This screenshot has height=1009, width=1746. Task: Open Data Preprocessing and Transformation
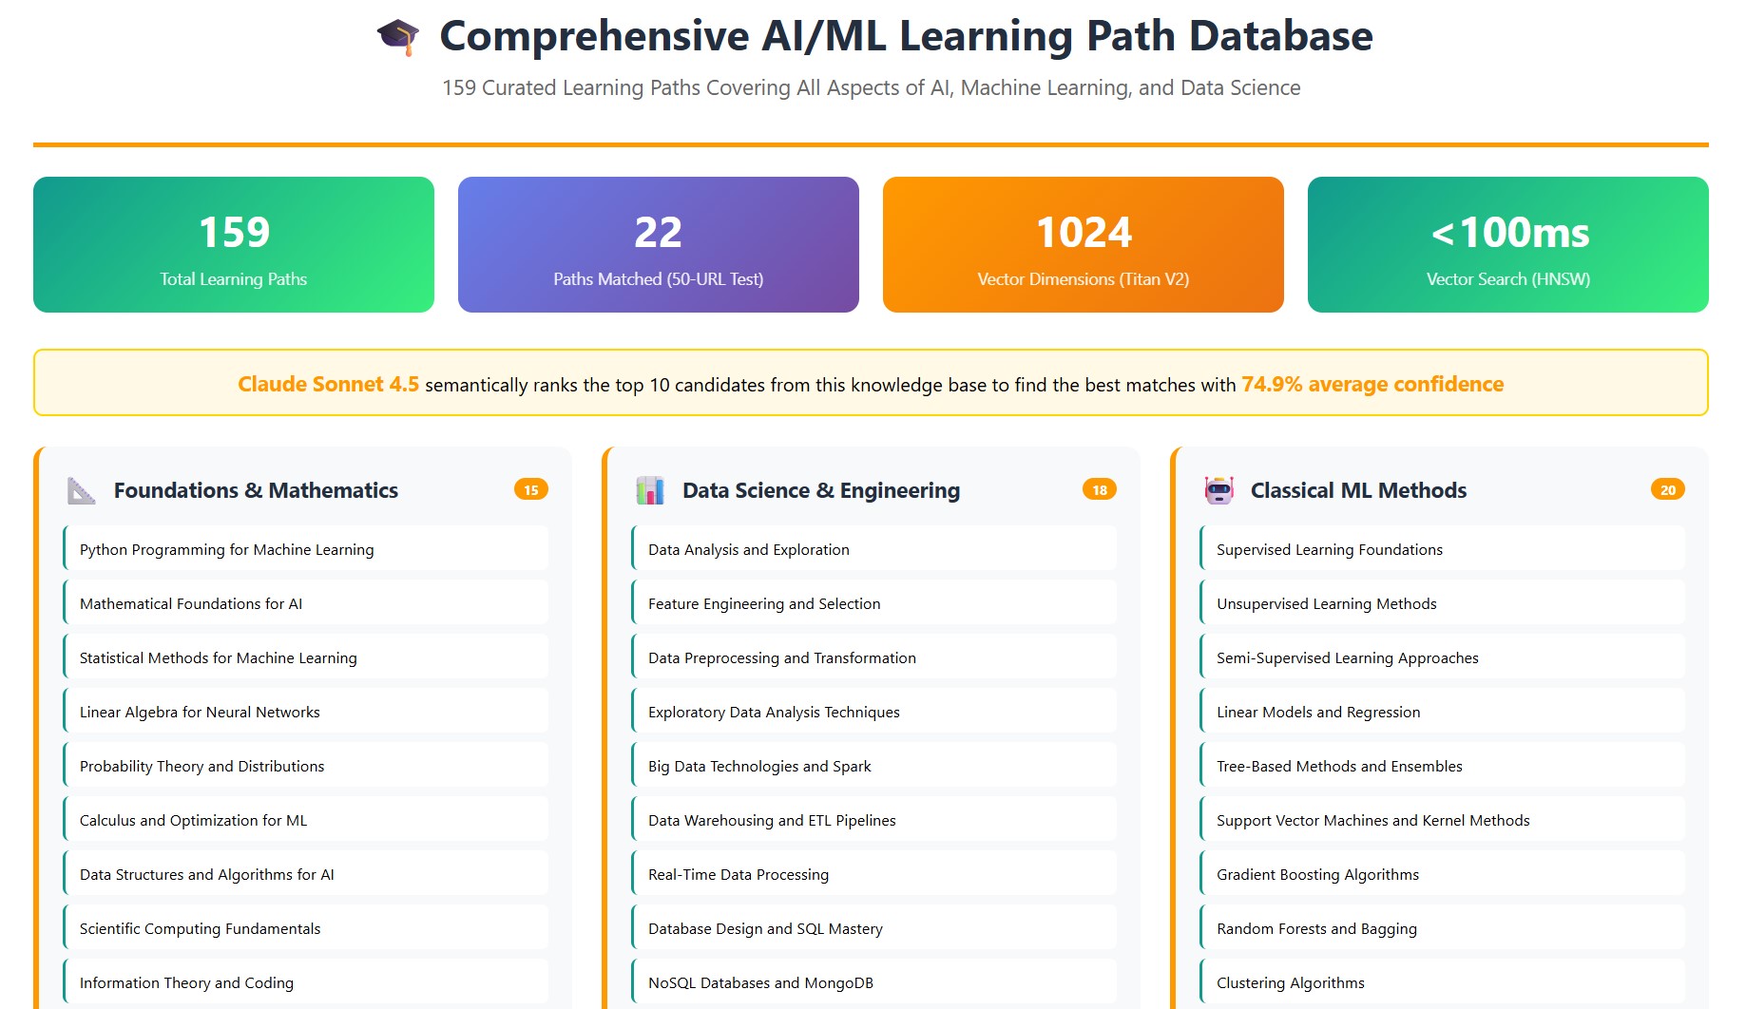point(874,657)
